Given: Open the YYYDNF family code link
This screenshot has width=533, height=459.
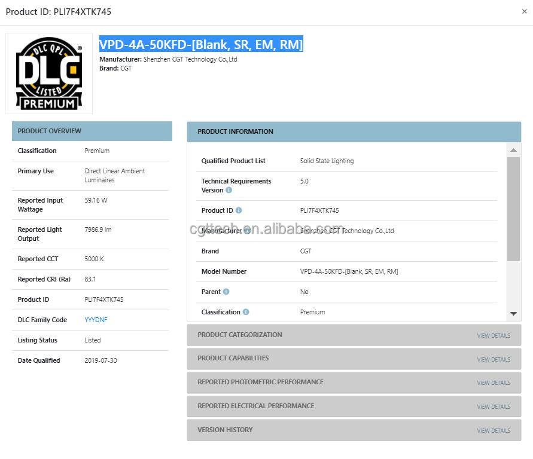Looking at the screenshot, I should pos(96,320).
